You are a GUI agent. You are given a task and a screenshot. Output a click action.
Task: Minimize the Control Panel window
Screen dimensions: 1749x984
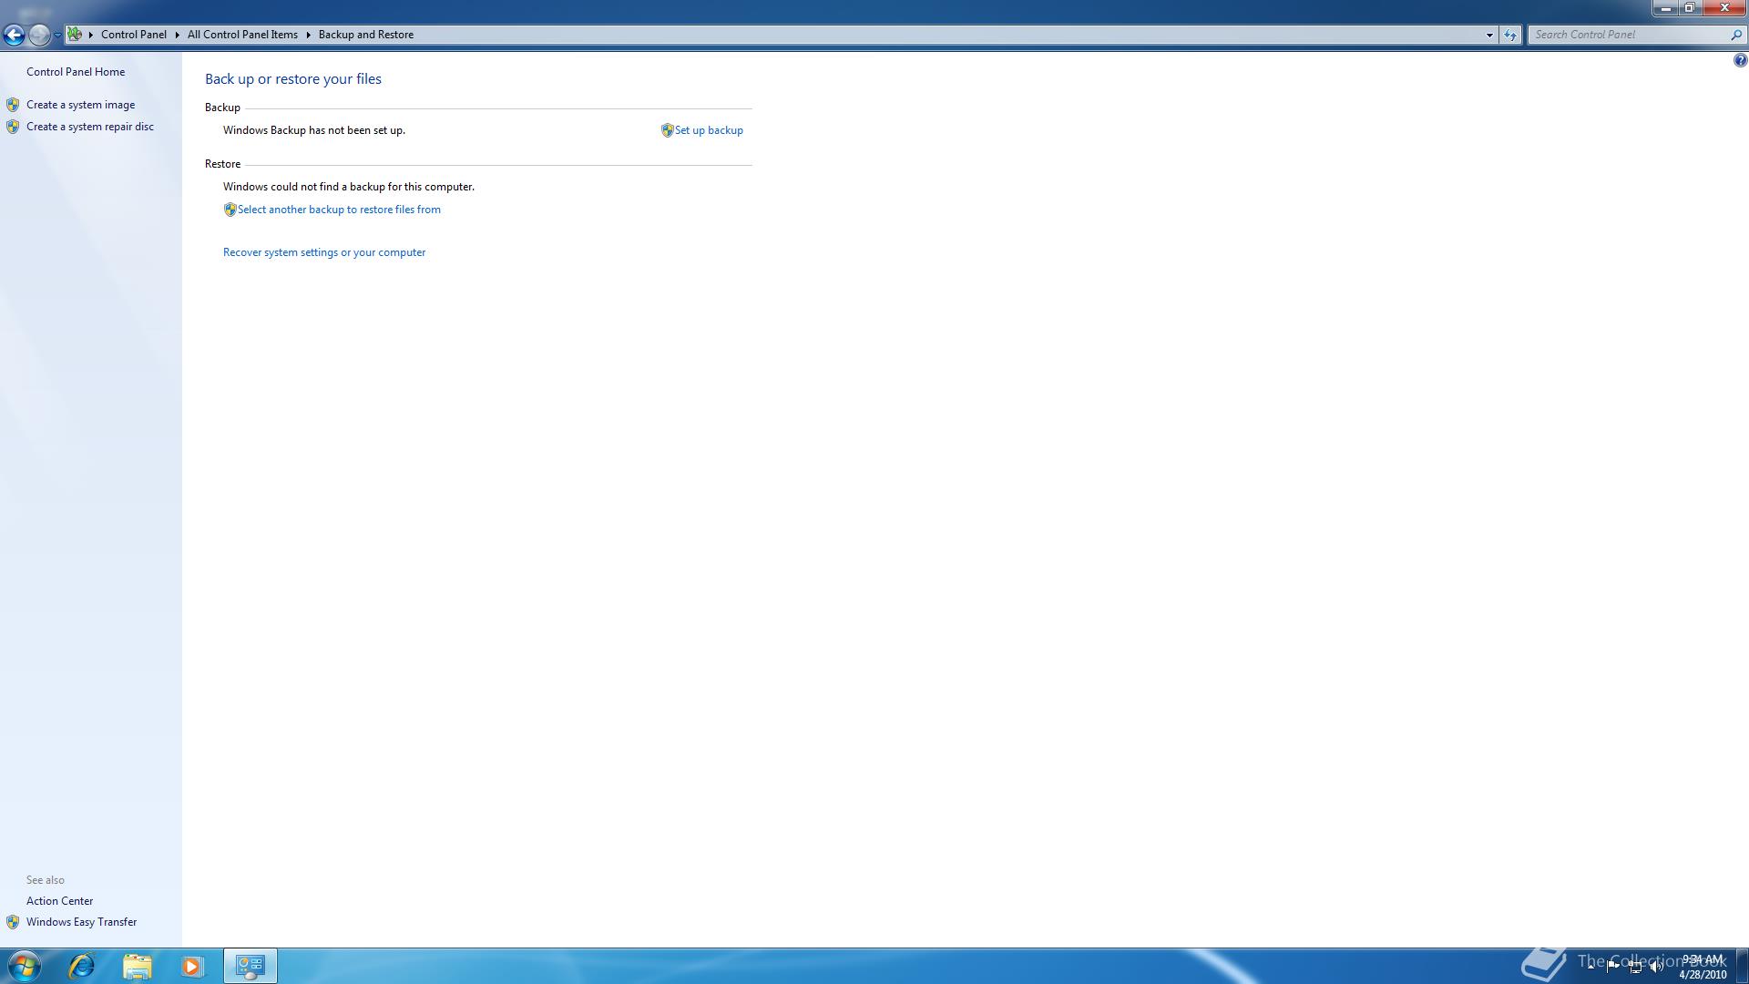pyautogui.click(x=1666, y=8)
